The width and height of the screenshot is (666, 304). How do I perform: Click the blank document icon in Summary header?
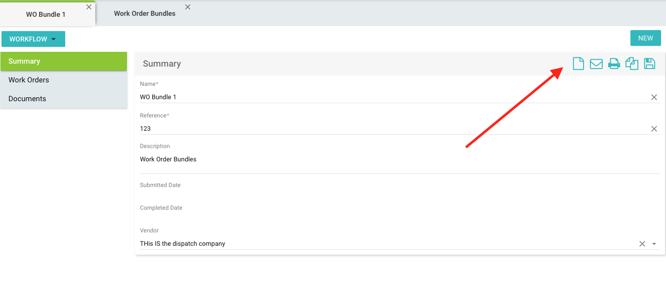point(578,64)
